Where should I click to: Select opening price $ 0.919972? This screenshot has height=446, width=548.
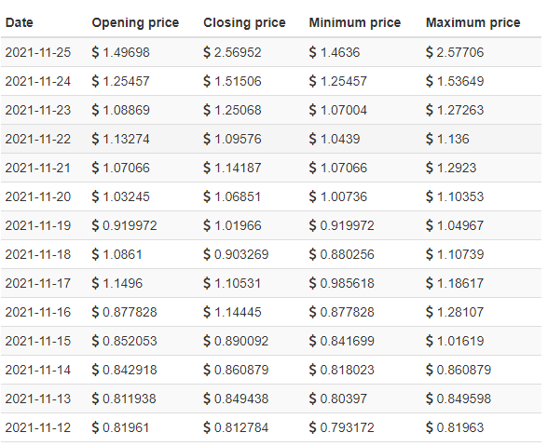pyautogui.click(x=124, y=225)
